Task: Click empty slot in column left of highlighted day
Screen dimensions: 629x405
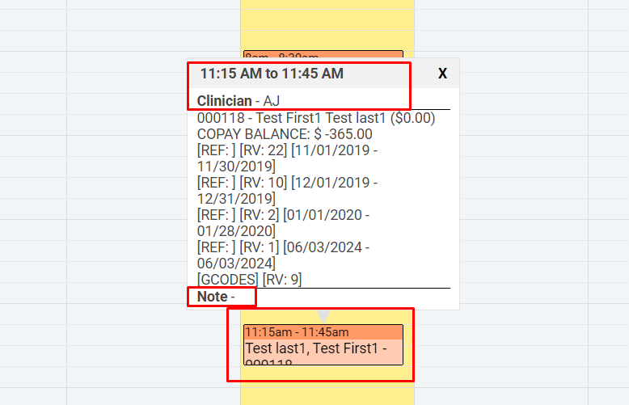Action: tap(154, 200)
